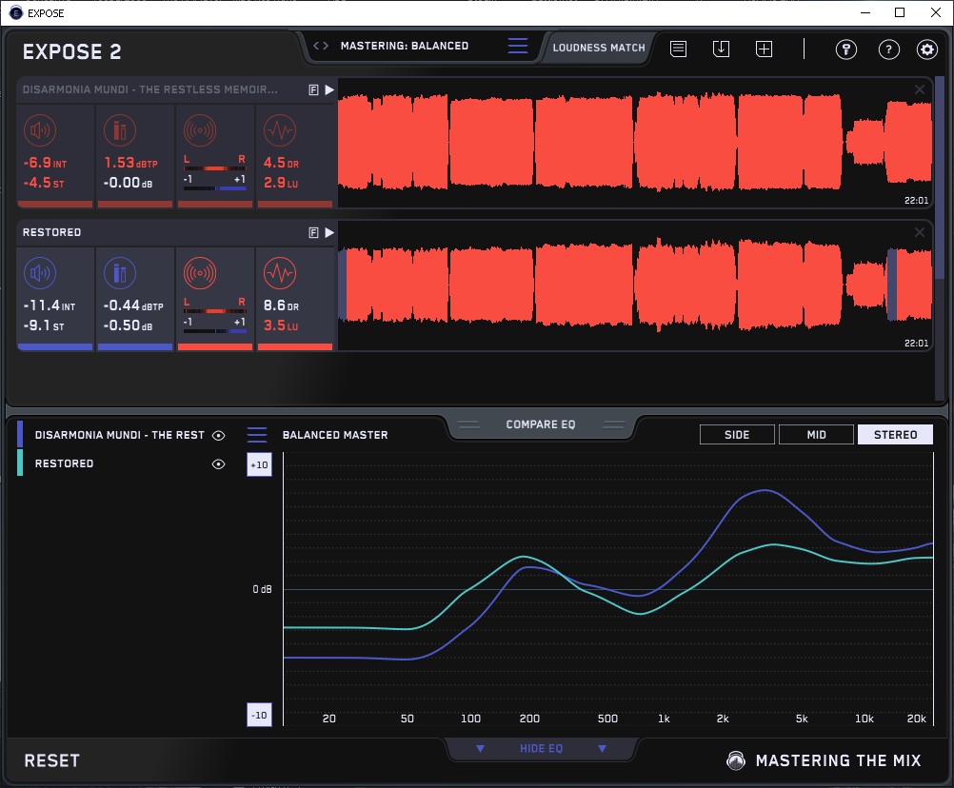
Task: Toggle the Loudness Match button
Action: [599, 47]
